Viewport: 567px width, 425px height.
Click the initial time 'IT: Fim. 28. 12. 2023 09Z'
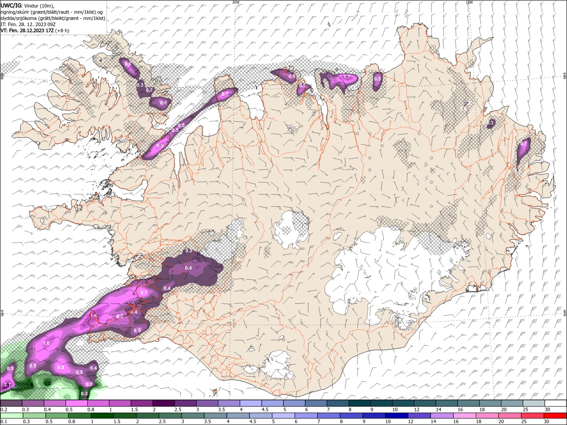pos(28,24)
